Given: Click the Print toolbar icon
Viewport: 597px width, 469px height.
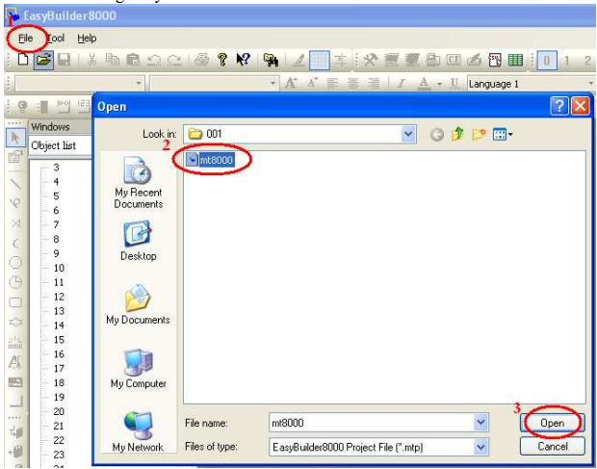Looking at the screenshot, I should (202, 60).
